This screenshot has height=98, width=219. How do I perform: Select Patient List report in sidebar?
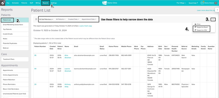[x=15, y=20]
